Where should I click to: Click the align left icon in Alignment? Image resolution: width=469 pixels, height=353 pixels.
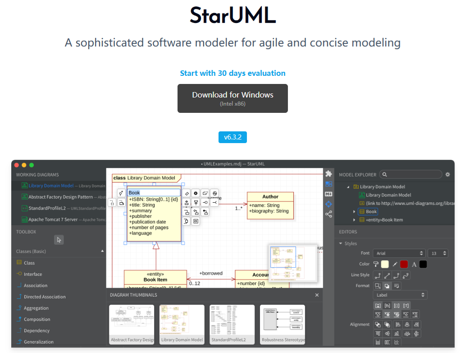tap(398, 325)
